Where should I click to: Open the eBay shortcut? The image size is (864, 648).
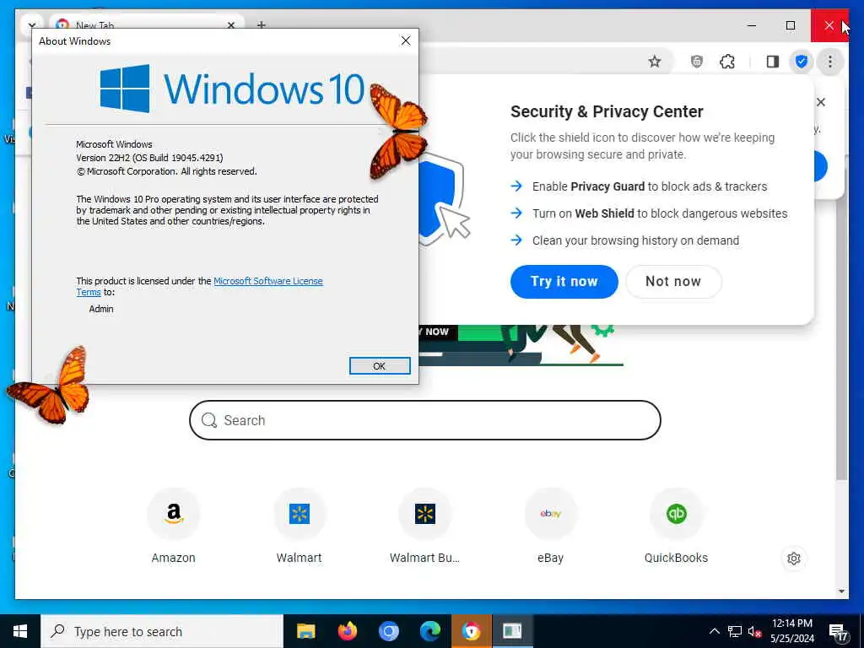550,526
